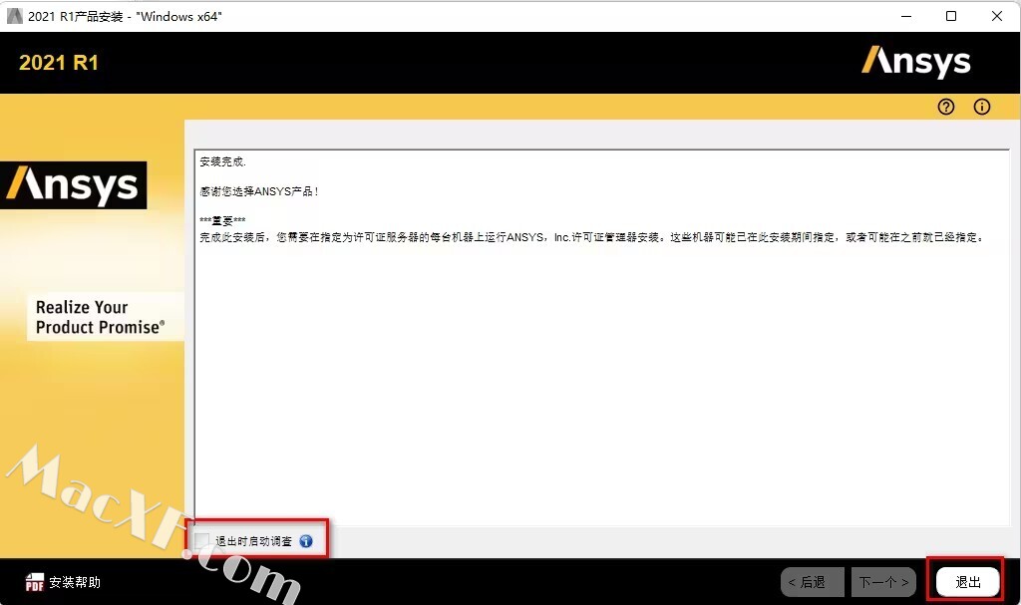Minimize the installer window
1021x605 pixels.
tap(905, 16)
